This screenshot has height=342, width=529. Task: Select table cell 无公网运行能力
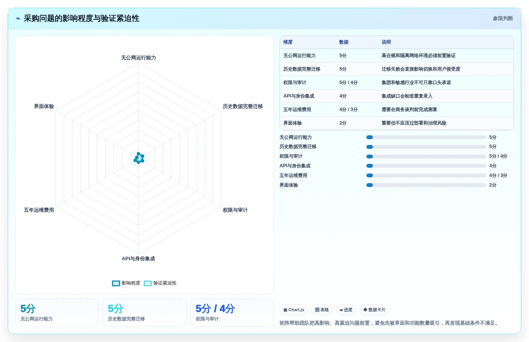[x=300, y=56]
